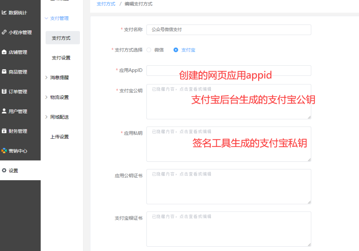The height and width of the screenshot is (251, 359).
Task: Click the 用户管理 person icon
Action: click(4, 111)
